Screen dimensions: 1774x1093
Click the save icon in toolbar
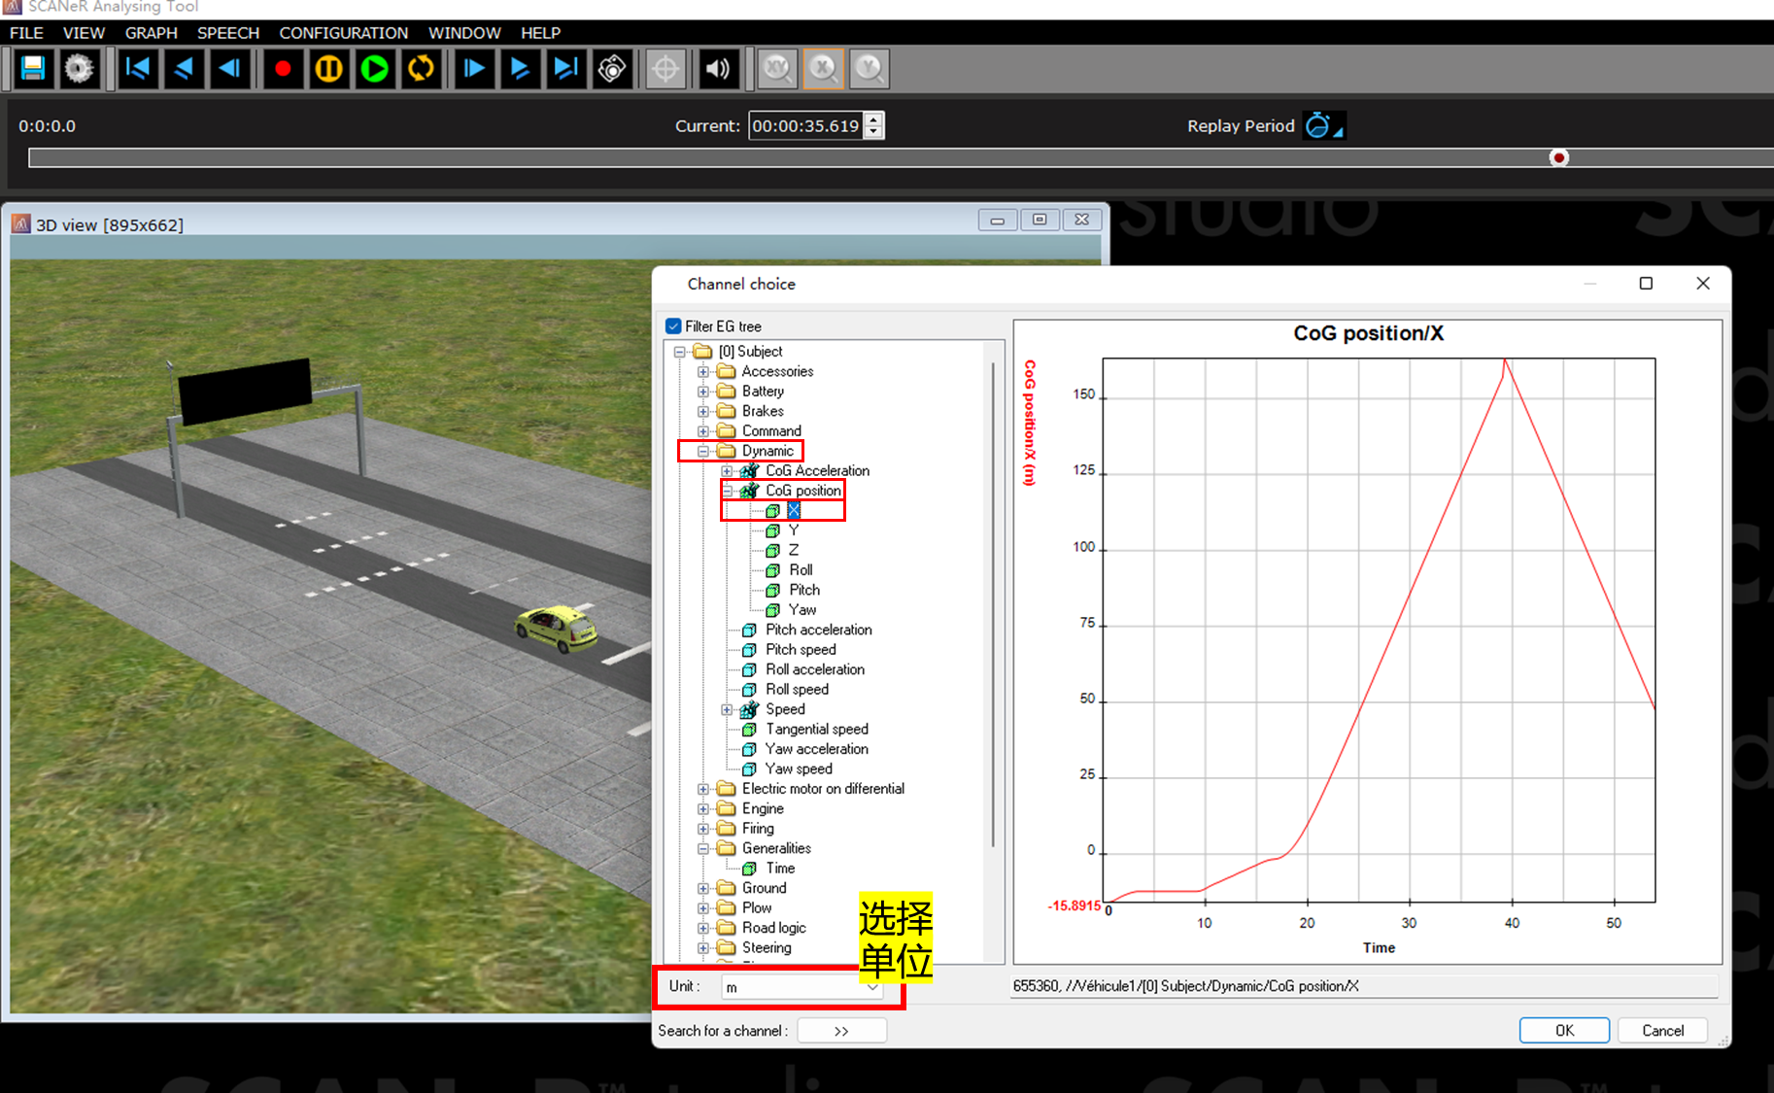tap(33, 69)
